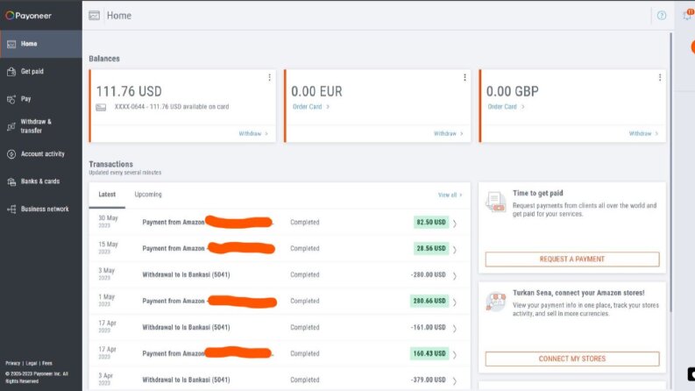This screenshot has height=391, width=695.
Task: Expand the 30 May 82.50 USD transaction
Action: coord(454,223)
